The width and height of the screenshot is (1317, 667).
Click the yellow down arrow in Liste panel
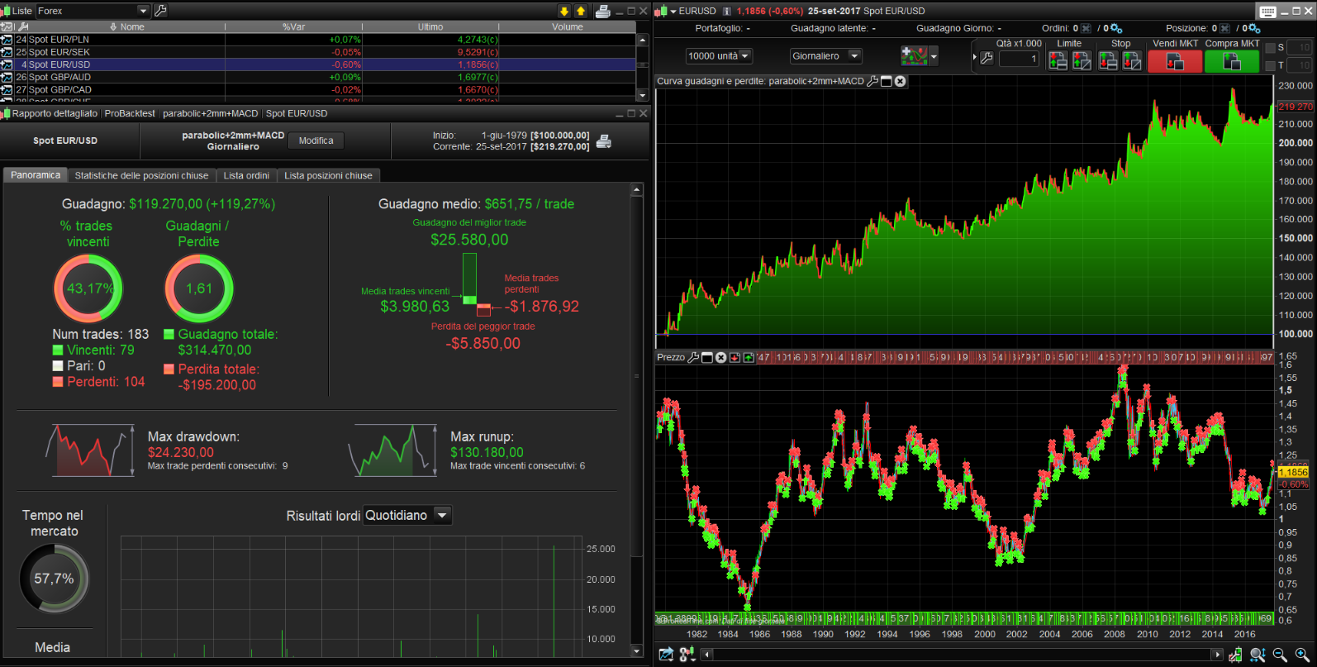tap(564, 11)
